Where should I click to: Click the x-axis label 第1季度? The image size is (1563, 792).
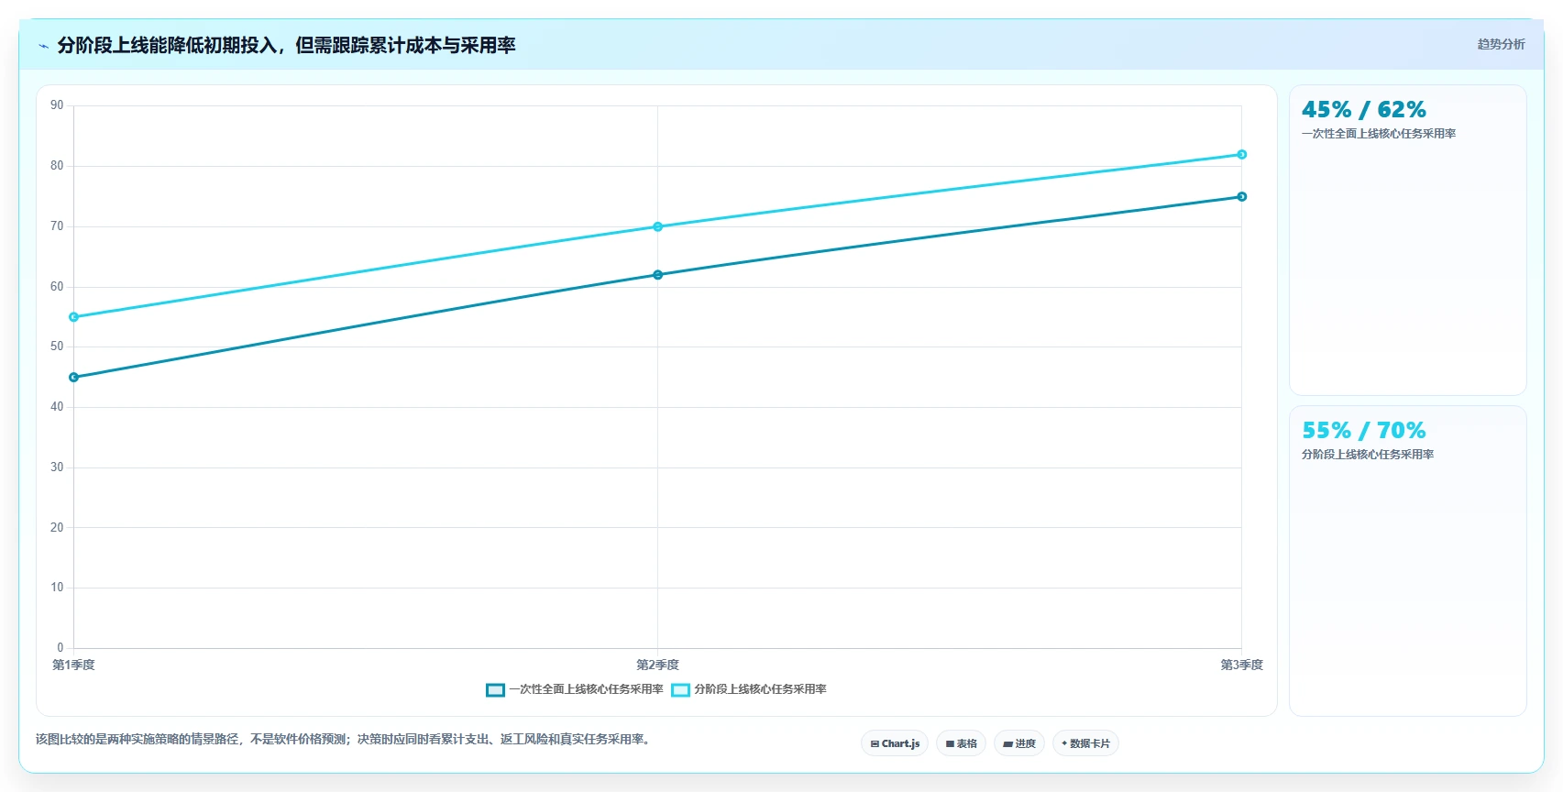[73, 665]
